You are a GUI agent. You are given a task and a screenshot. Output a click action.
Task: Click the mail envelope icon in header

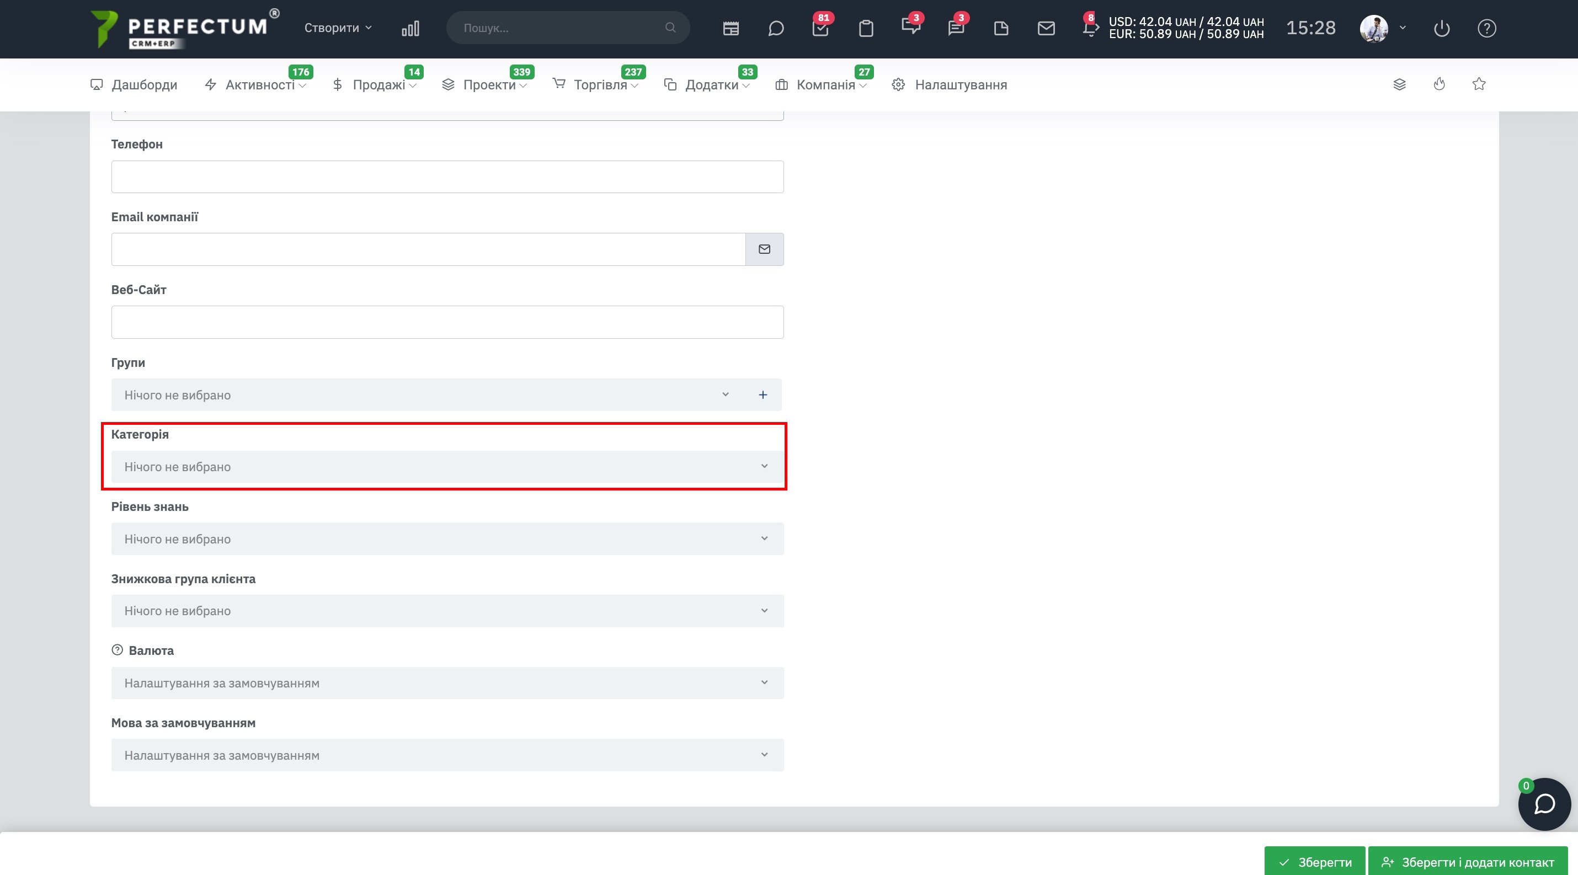[x=1046, y=28]
